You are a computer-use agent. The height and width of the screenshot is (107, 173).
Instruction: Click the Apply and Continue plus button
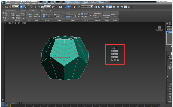[x=115, y=60]
